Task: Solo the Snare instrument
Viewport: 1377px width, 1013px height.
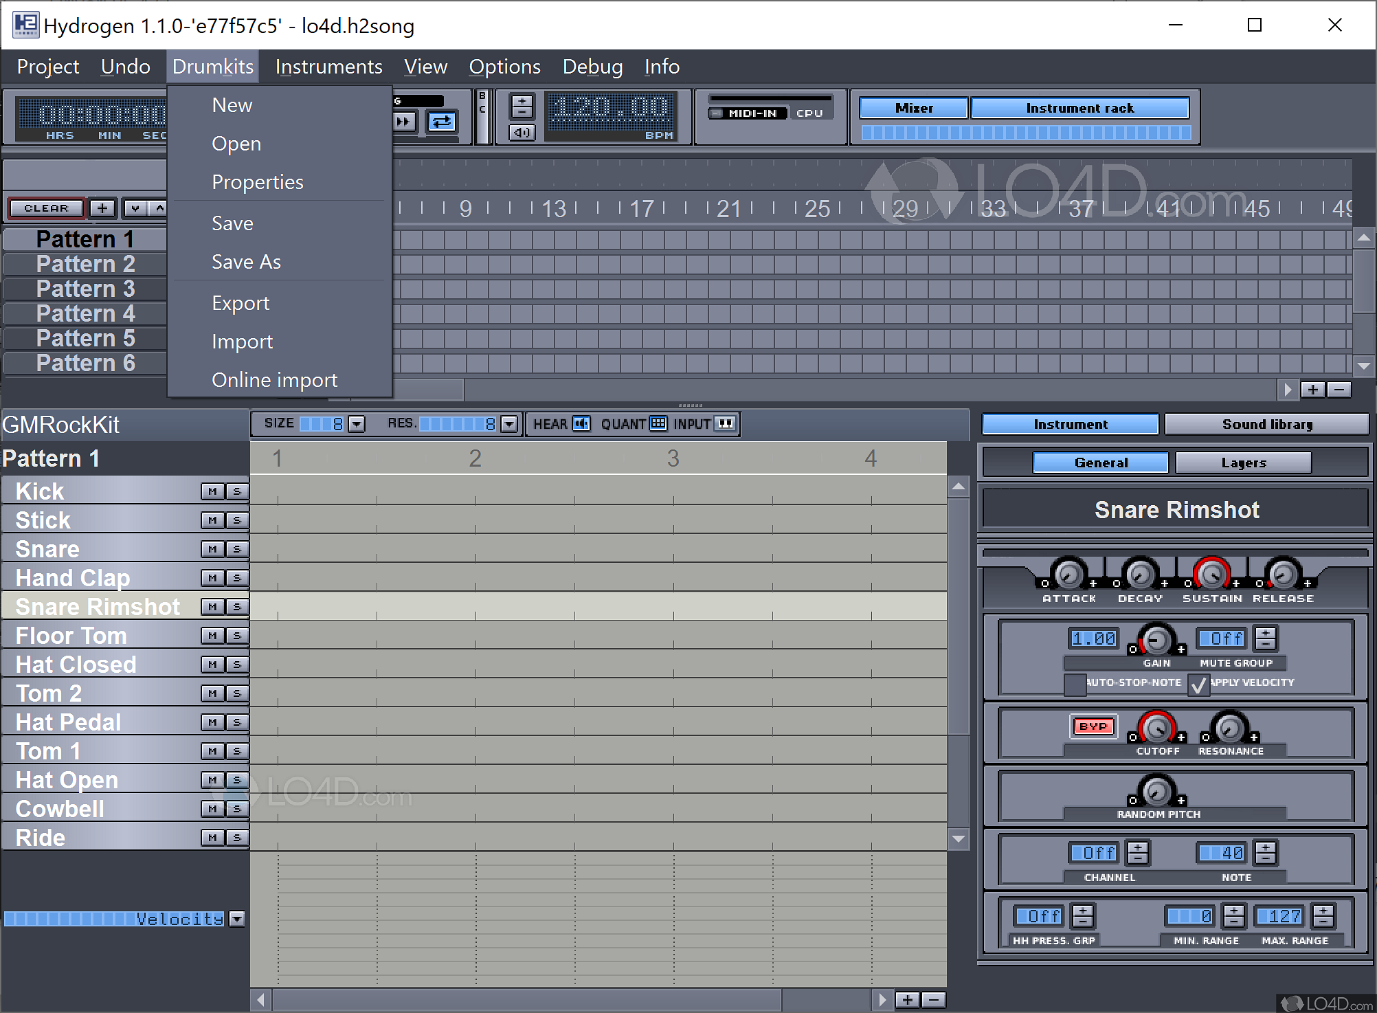Action: click(237, 549)
